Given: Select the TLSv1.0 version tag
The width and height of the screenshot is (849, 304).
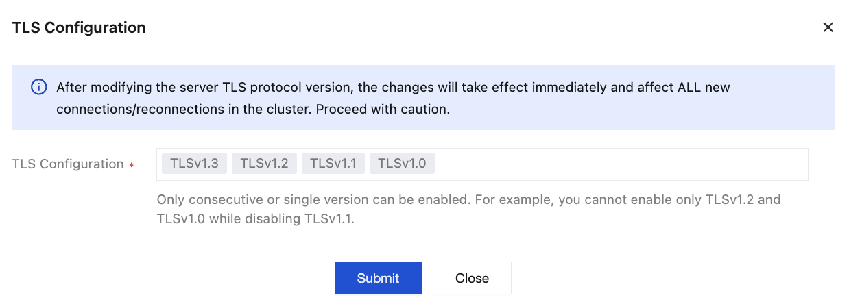Looking at the screenshot, I should 402,164.
